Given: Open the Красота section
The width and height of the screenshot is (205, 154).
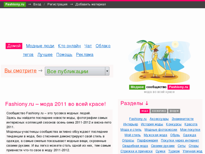Looking at the screenshot, I should 191,124.
